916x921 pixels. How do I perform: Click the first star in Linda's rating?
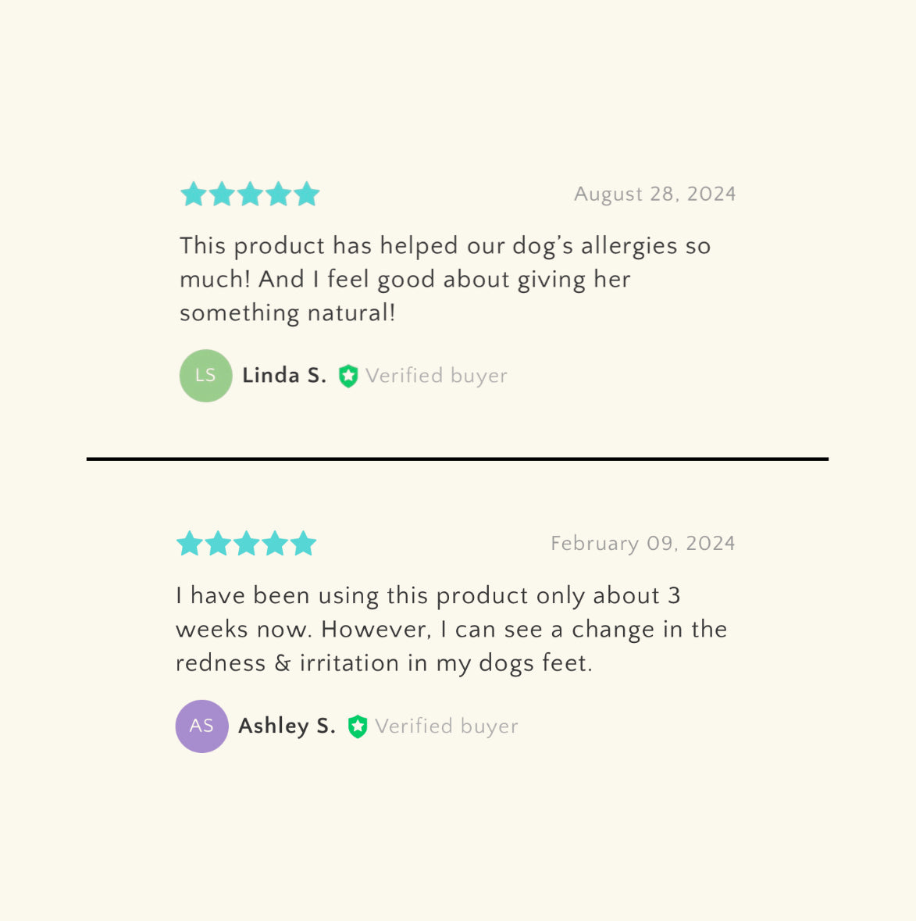pyautogui.click(x=193, y=194)
